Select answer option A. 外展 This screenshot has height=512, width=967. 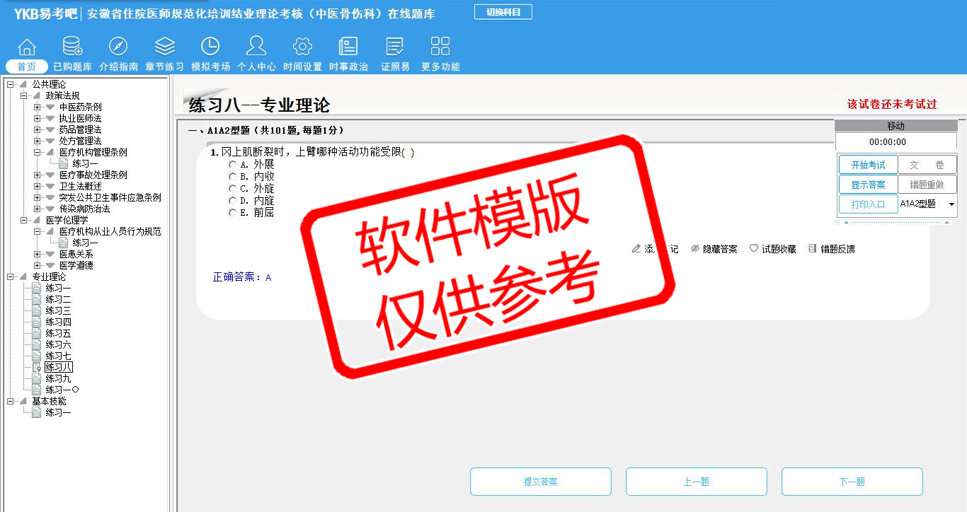click(232, 165)
